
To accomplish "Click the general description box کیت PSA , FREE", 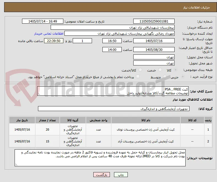I will pyautogui.click(x=113, y=91).
